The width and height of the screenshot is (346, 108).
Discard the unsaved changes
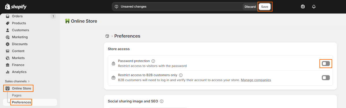point(250,7)
